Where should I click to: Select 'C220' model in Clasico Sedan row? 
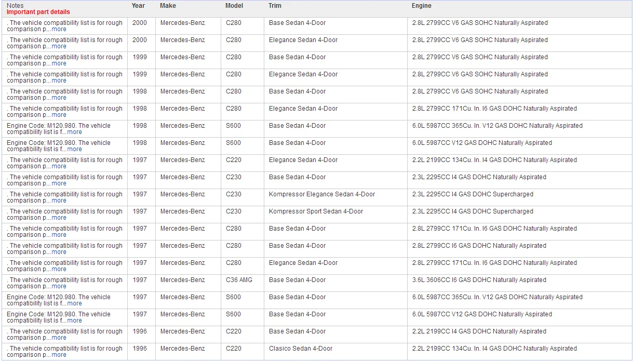click(234, 349)
